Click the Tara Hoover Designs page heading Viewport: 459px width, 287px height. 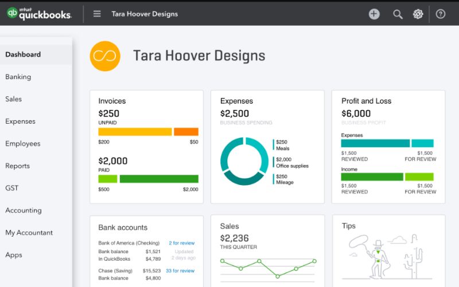coord(199,56)
